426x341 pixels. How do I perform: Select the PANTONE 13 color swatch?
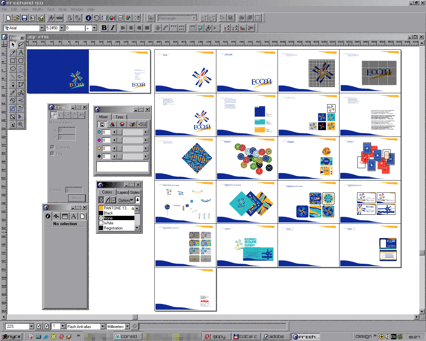116,208
